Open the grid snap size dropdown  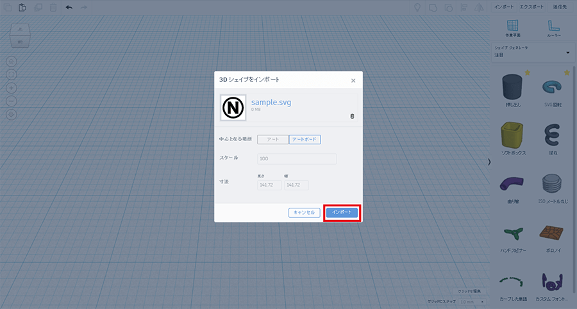click(472, 302)
